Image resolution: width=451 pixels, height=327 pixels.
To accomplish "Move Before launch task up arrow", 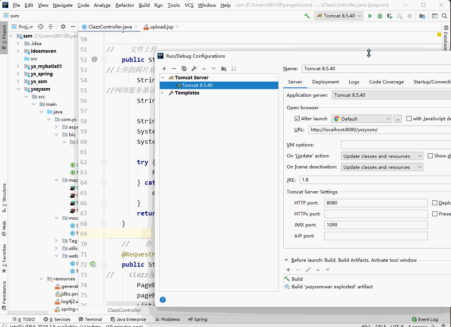I will point(318,270).
